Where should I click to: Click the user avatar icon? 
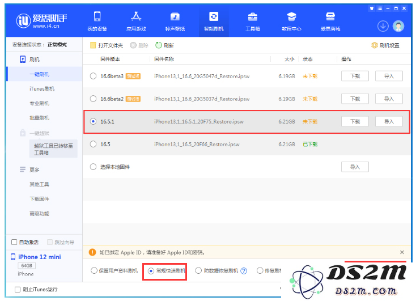pyautogui.click(x=398, y=26)
